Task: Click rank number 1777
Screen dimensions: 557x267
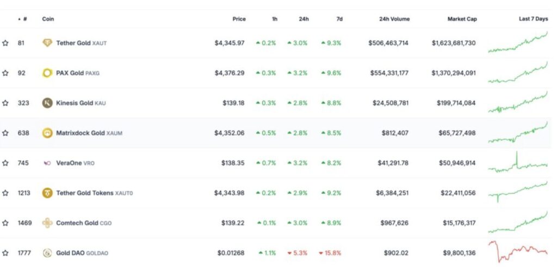Action: tap(24, 253)
